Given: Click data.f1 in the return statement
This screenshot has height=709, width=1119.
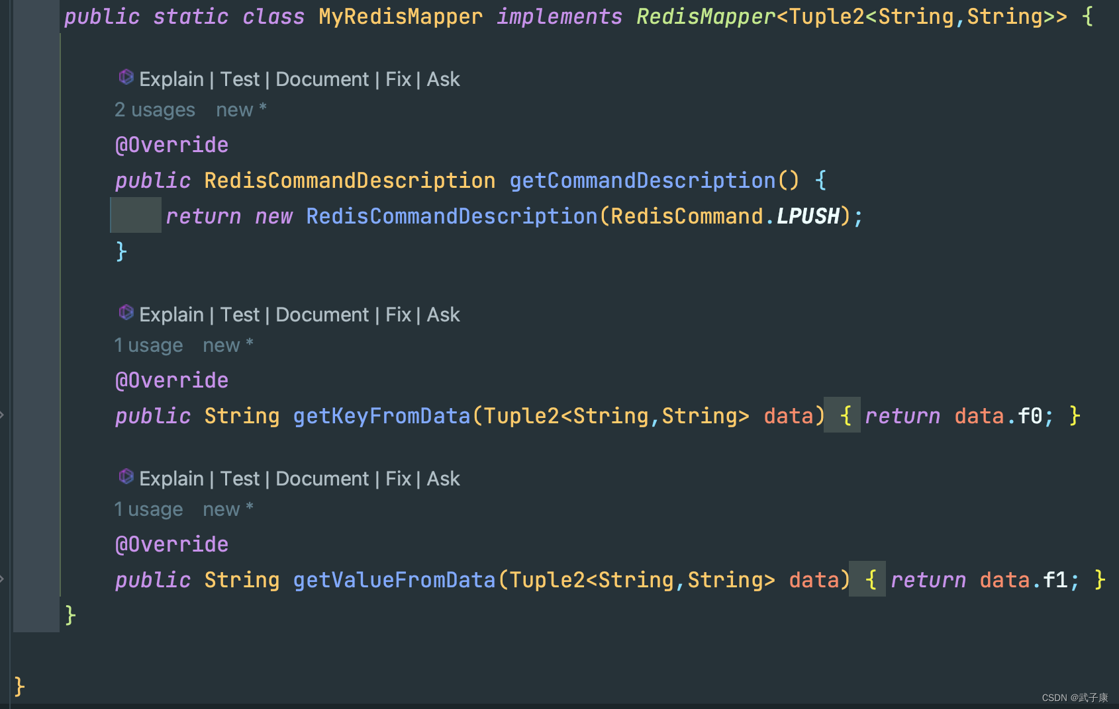Looking at the screenshot, I should (x=1024, y=580).
